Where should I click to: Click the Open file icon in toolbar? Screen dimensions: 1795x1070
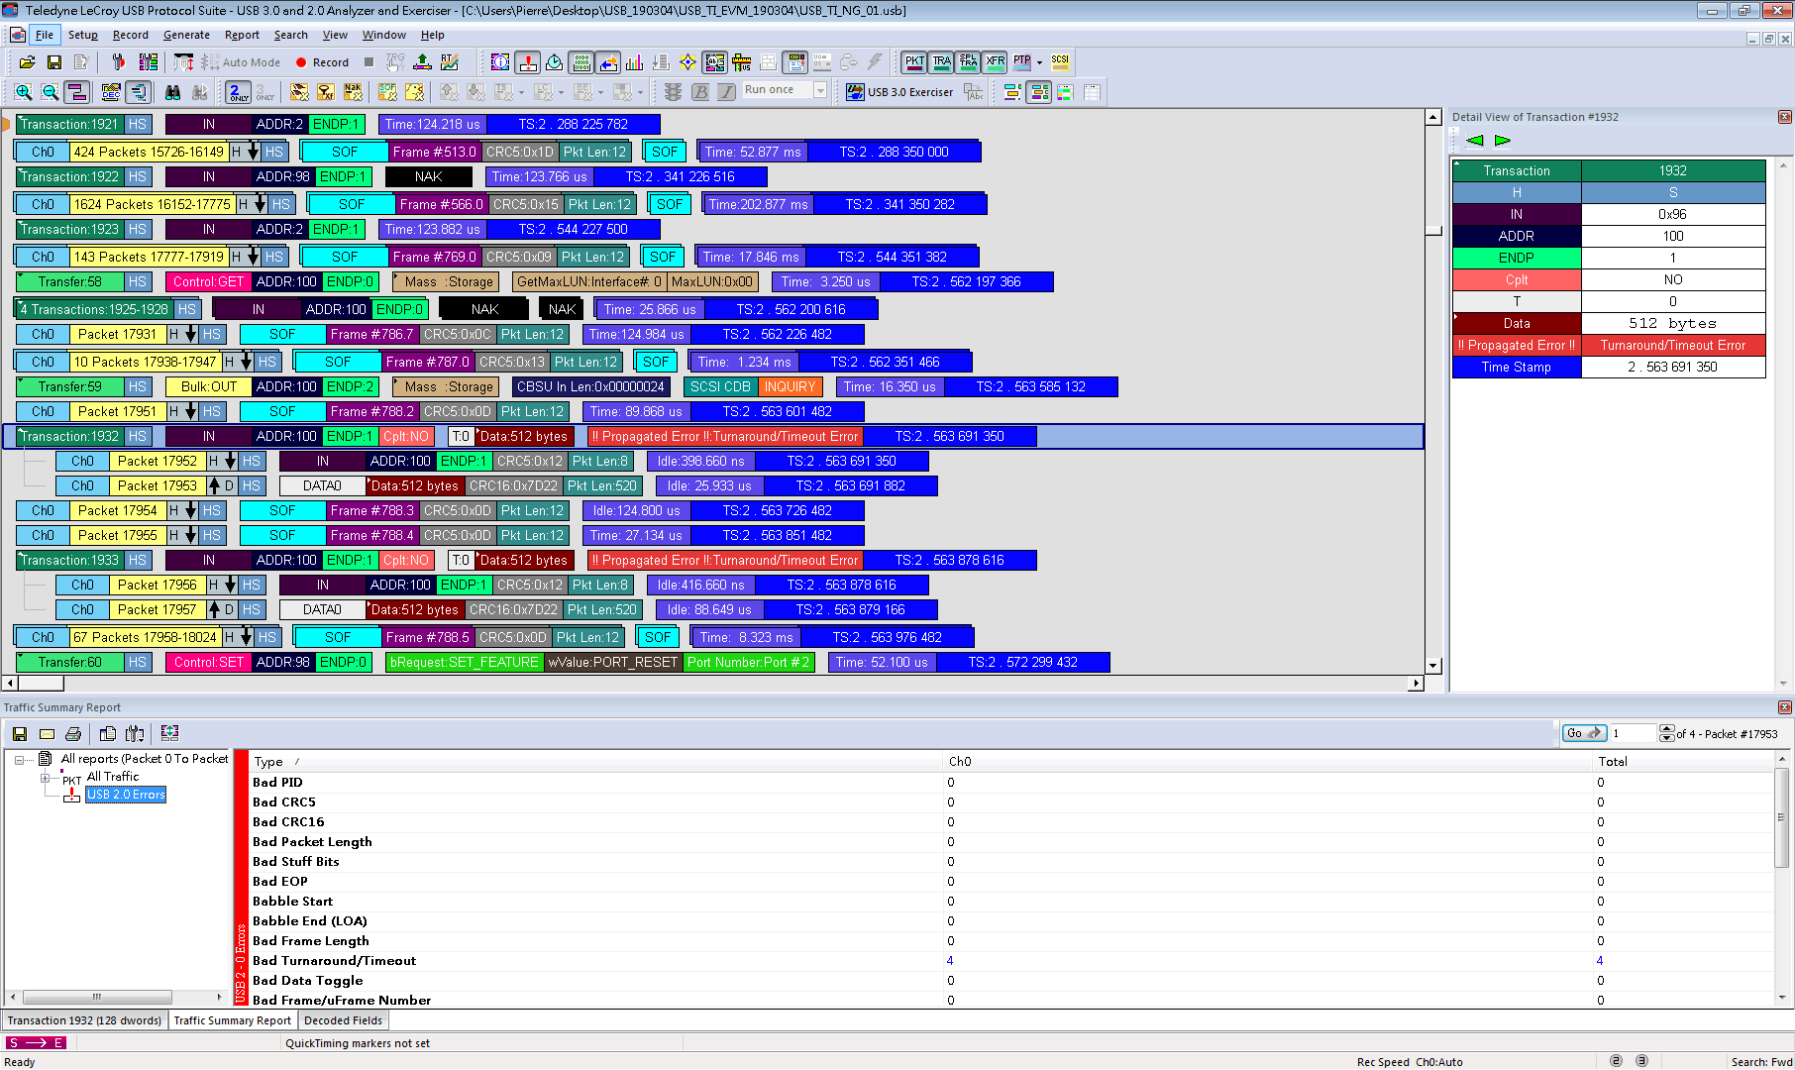point(28,62)
